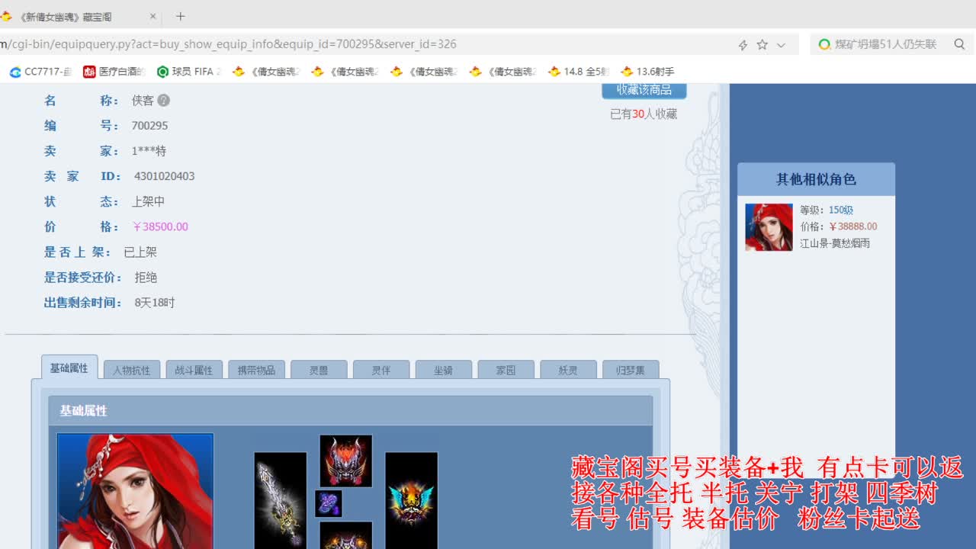976x549 pixels.
Task: Open the 球员 FIFA bookmark
Action: [x=183, y=72]
